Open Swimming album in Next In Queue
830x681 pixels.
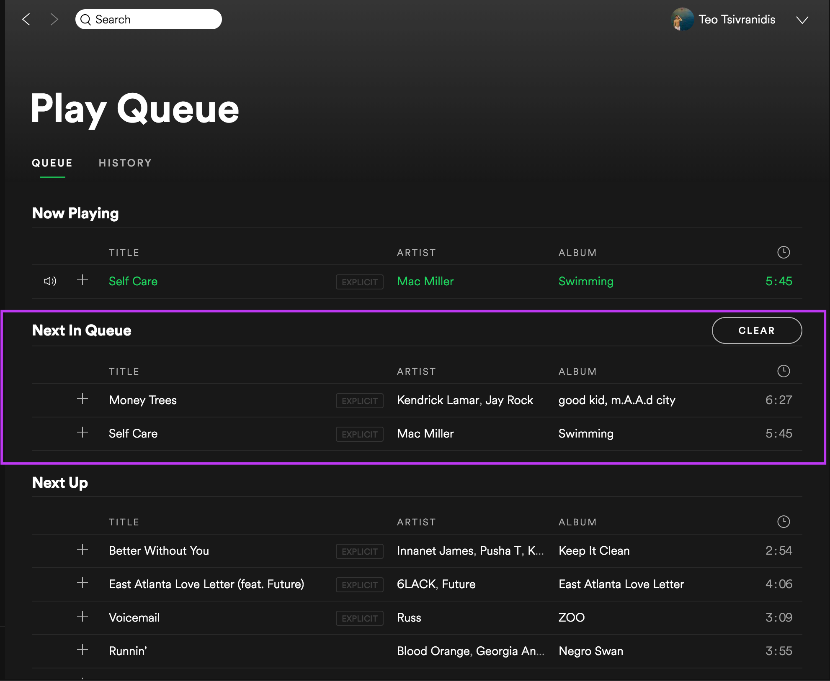pos(586,434)
